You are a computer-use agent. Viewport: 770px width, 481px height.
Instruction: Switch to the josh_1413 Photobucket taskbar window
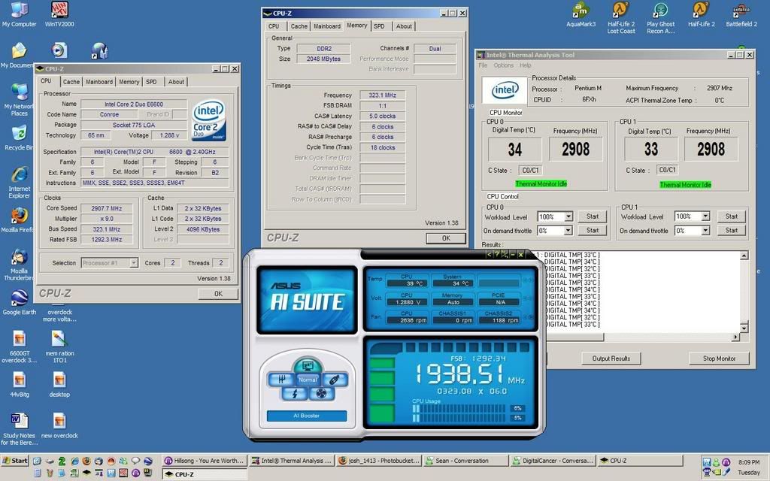(x=378, y=461)
